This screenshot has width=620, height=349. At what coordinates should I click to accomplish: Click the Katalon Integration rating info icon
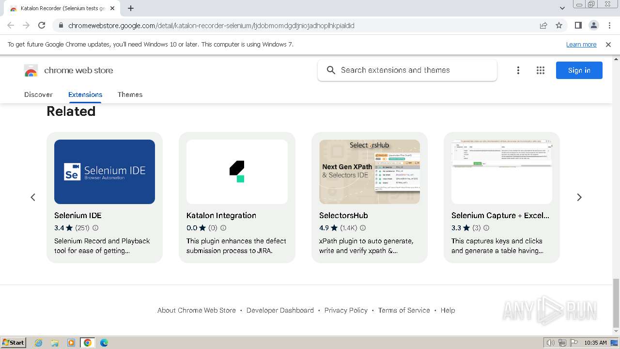coord(223,228)
